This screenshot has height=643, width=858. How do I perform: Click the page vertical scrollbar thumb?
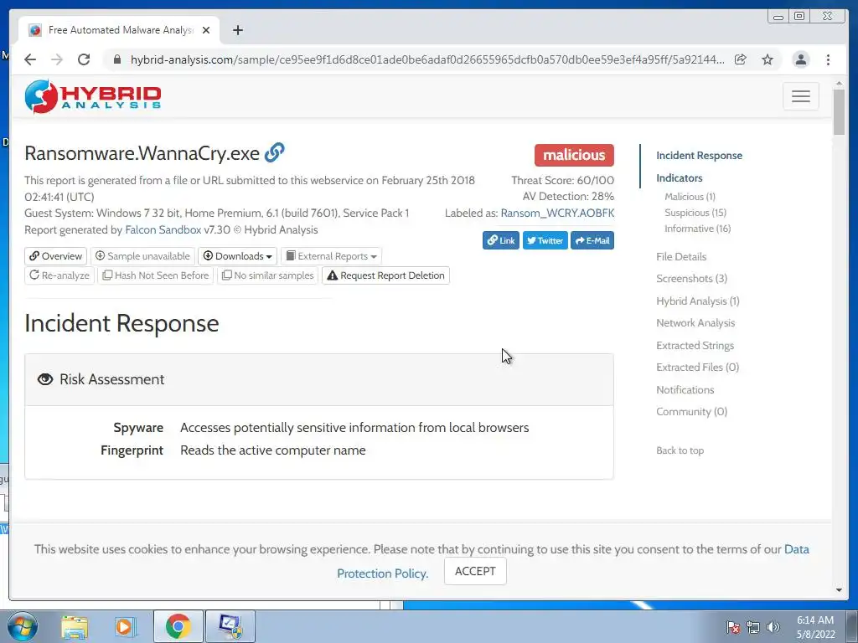click(x=839, y=111)
